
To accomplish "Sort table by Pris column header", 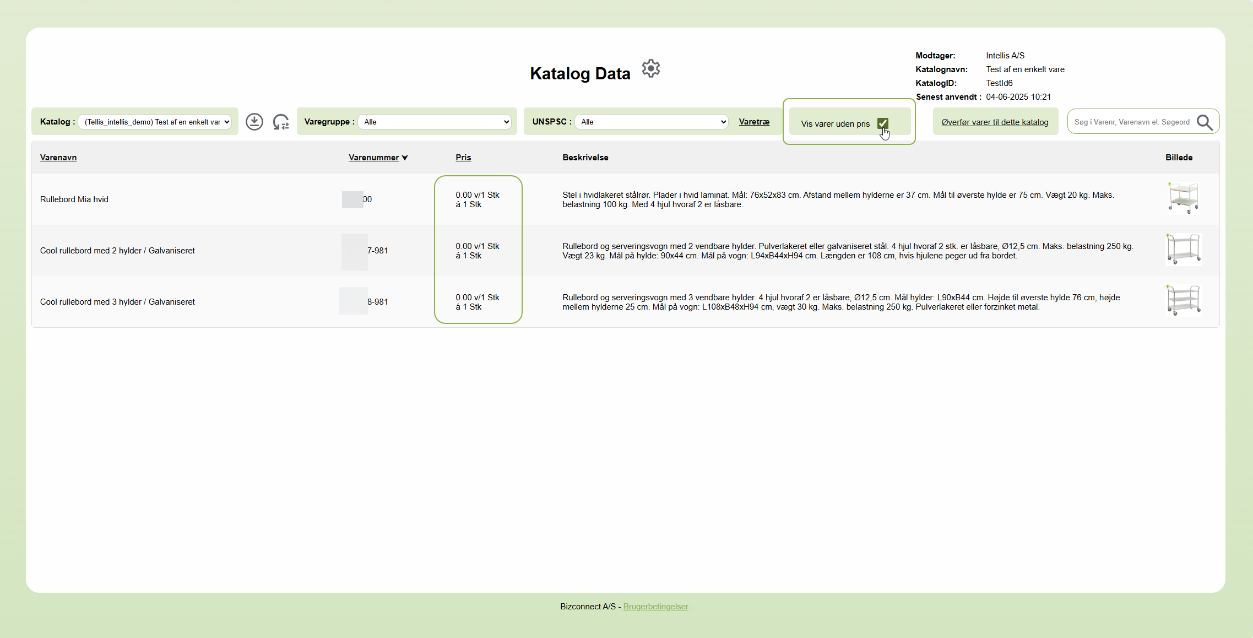I will click(463, 158).
